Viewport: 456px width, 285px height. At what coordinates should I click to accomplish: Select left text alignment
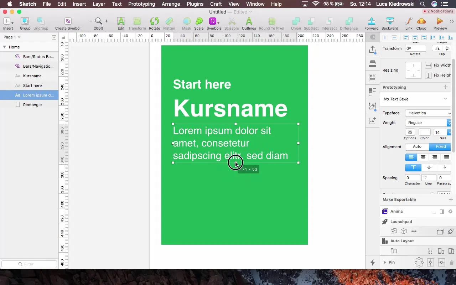(x=411, y=157)
